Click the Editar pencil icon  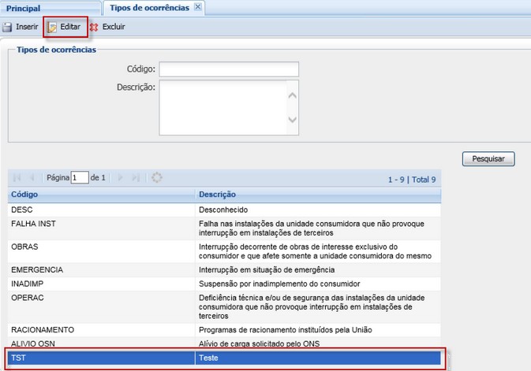[x=53, y=27]
